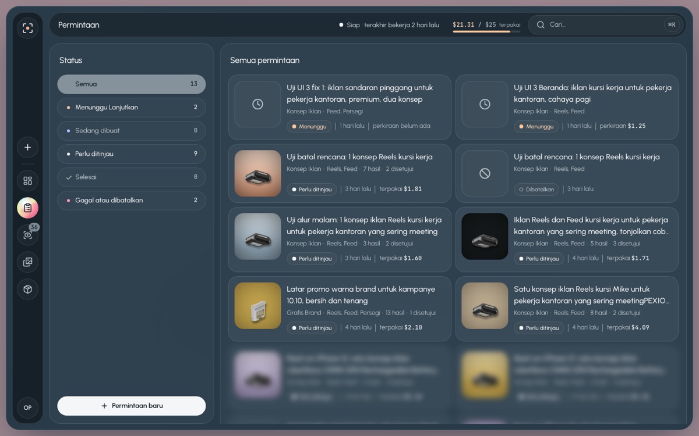This screenshot has height=436, width=699.
Task: Open Latar promo warna brand request title
Action: [361, 295]
